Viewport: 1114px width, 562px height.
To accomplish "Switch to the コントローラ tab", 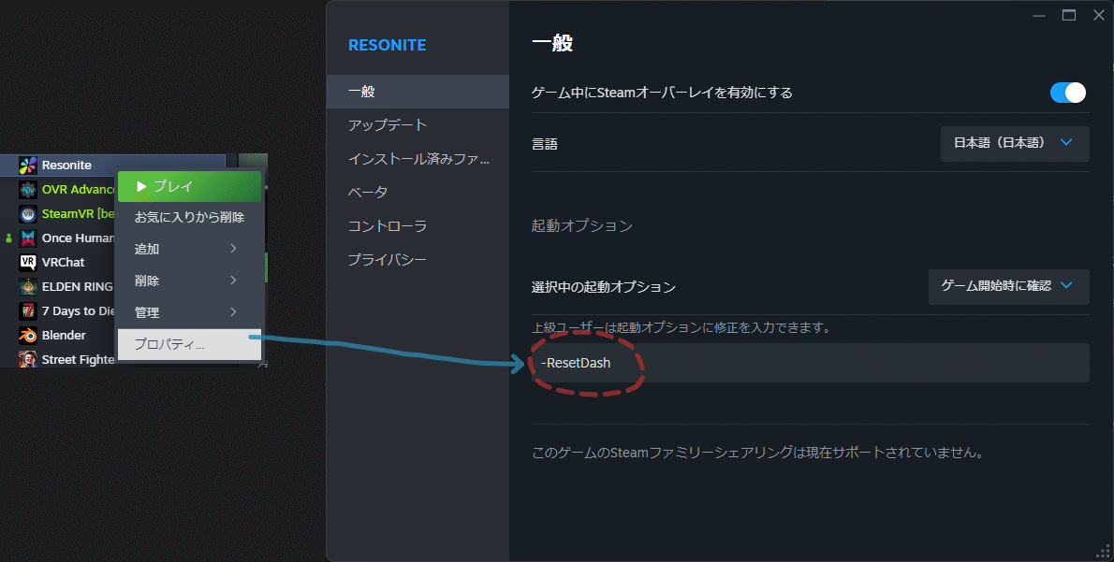I will 418,226.
